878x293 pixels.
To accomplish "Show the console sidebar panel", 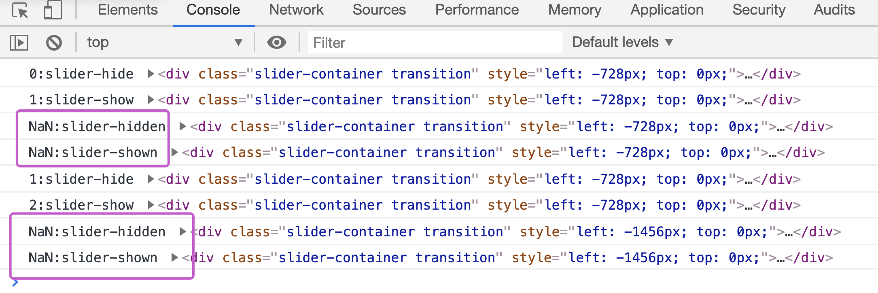I will pos(19,42).
